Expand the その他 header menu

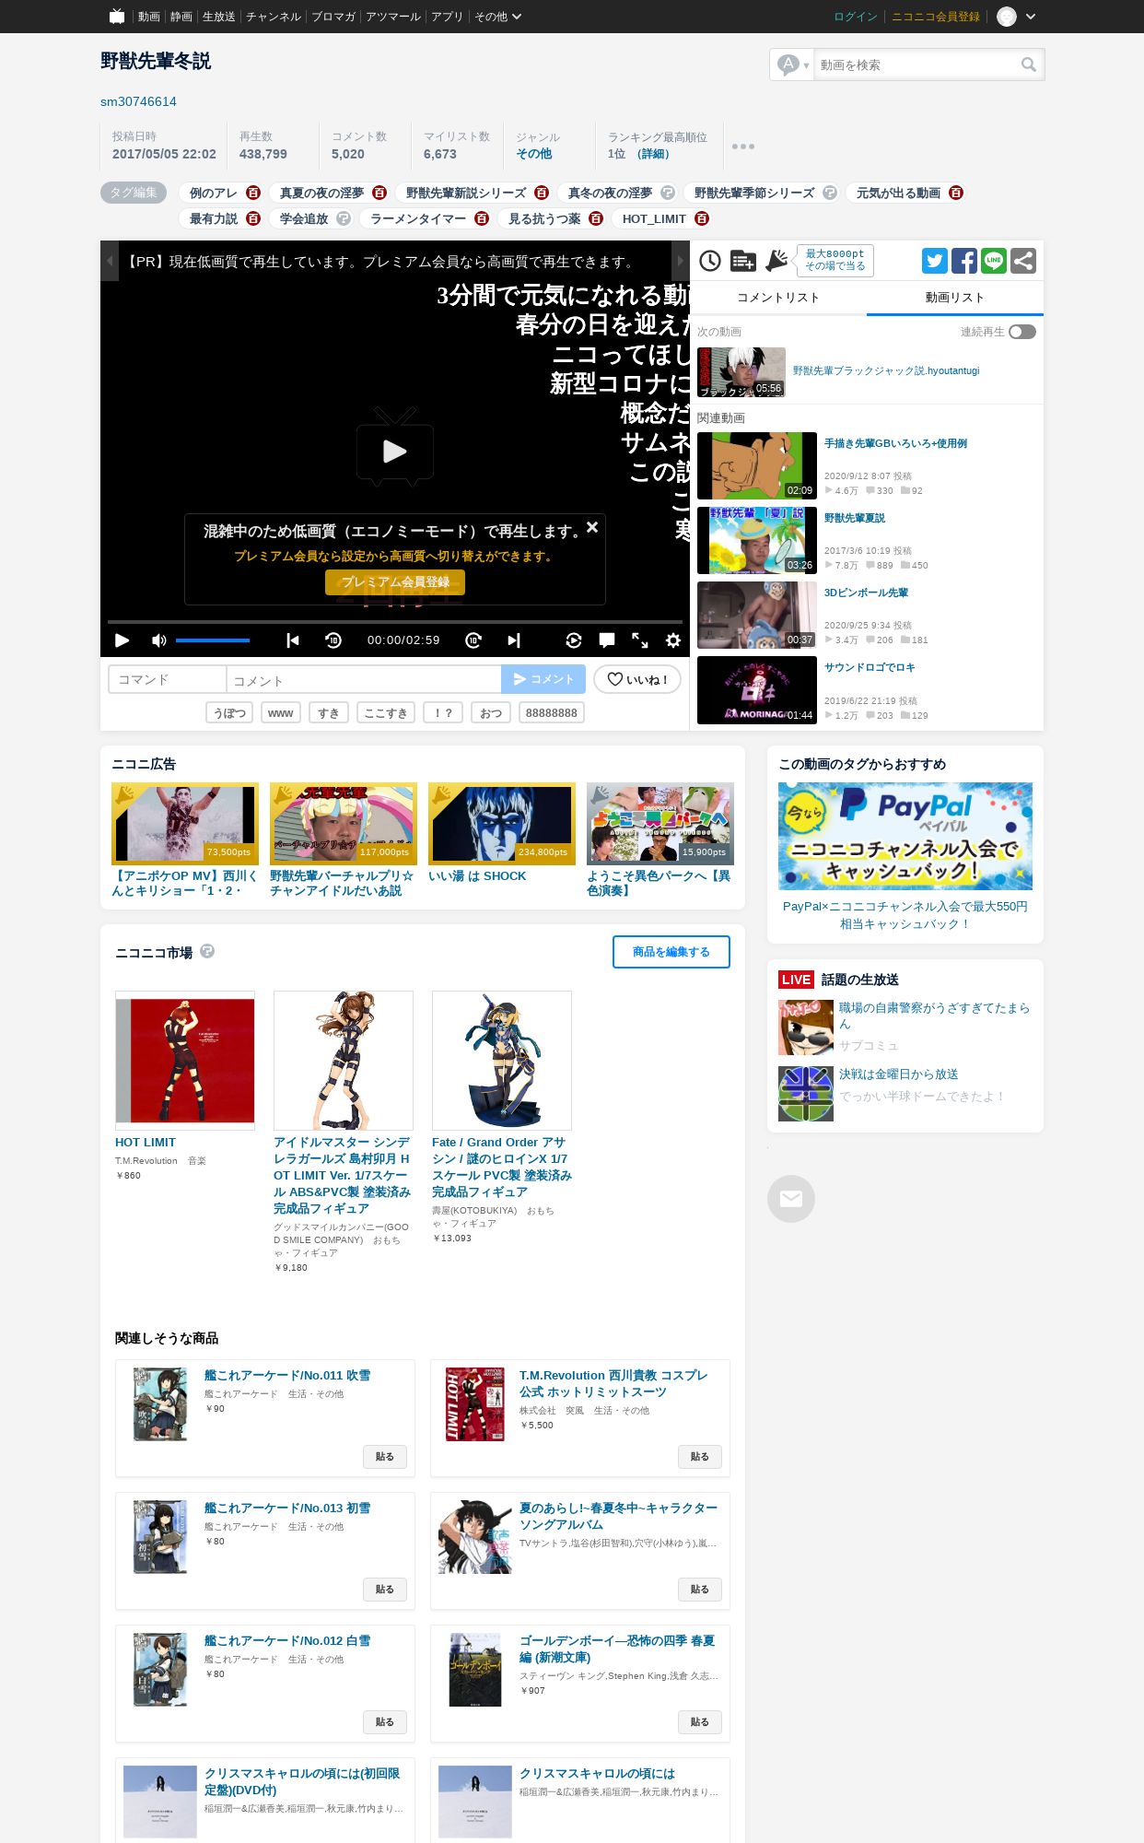497,17
